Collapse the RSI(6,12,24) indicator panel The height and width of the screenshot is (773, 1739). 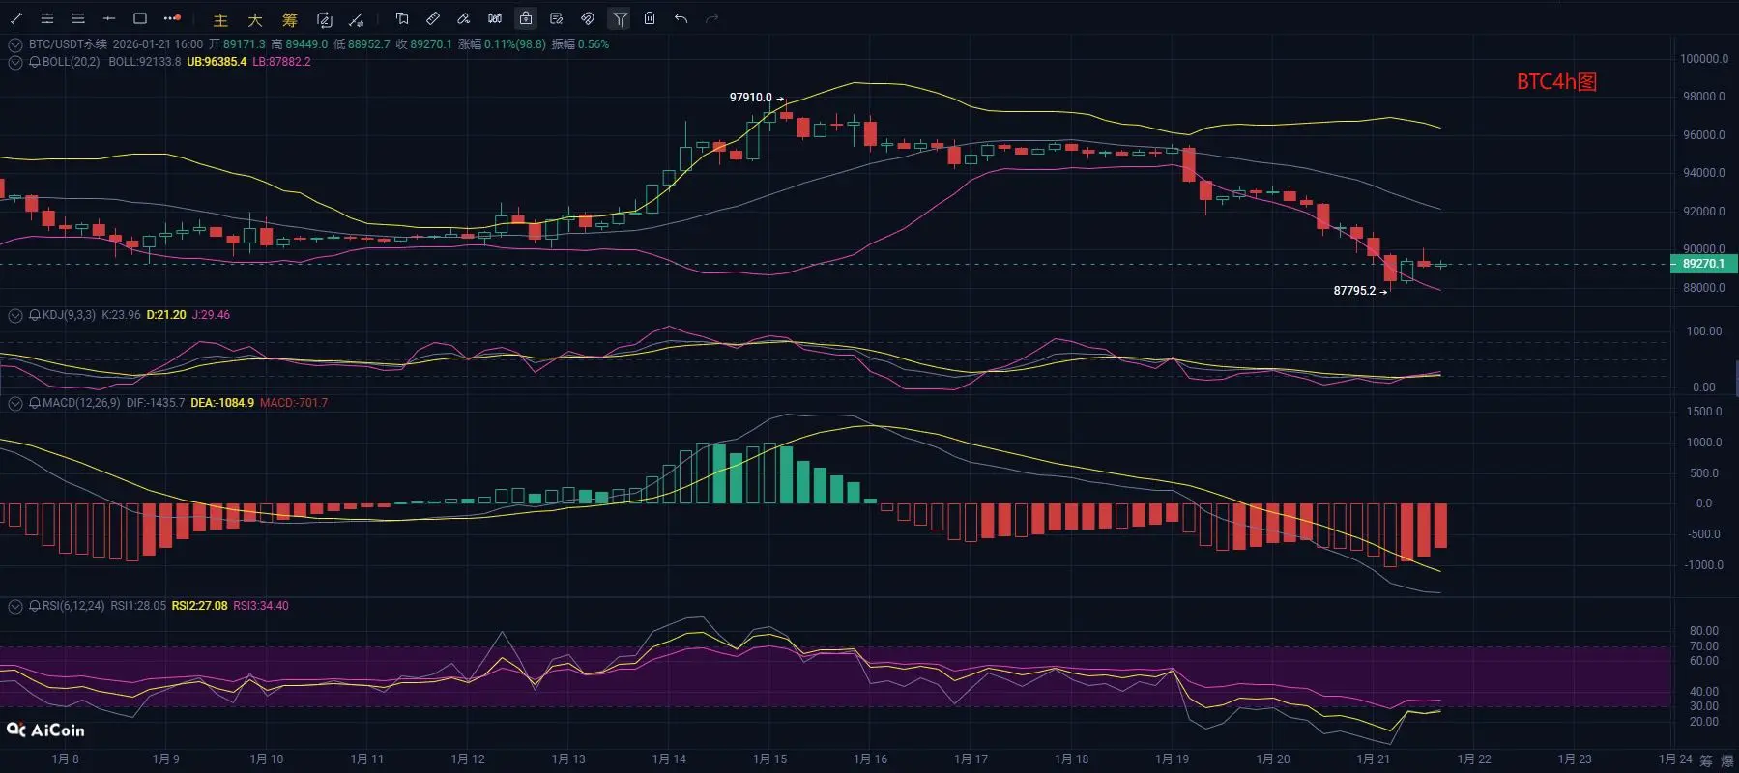pyautogui.click(x=15, y=606)
